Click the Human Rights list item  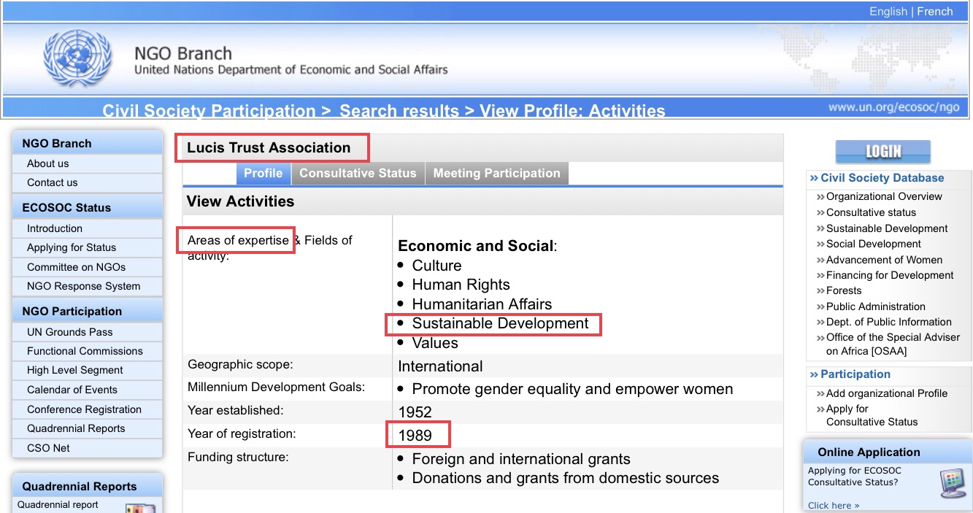(x=461, y=285)
